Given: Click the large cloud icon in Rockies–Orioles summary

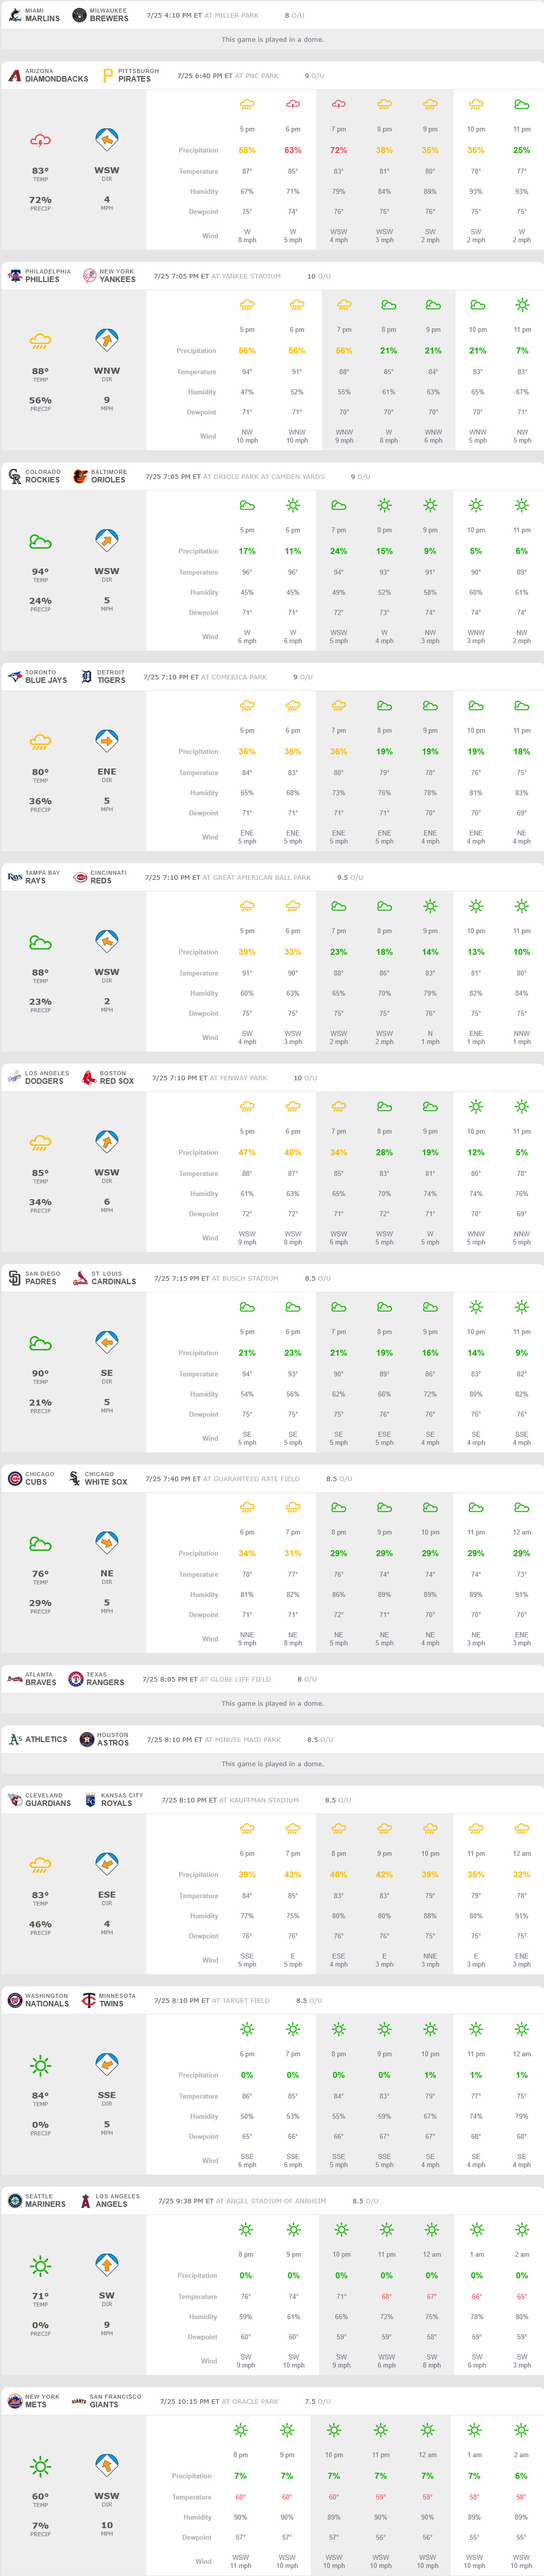Looking at the screenshot, I should (40, 542).
